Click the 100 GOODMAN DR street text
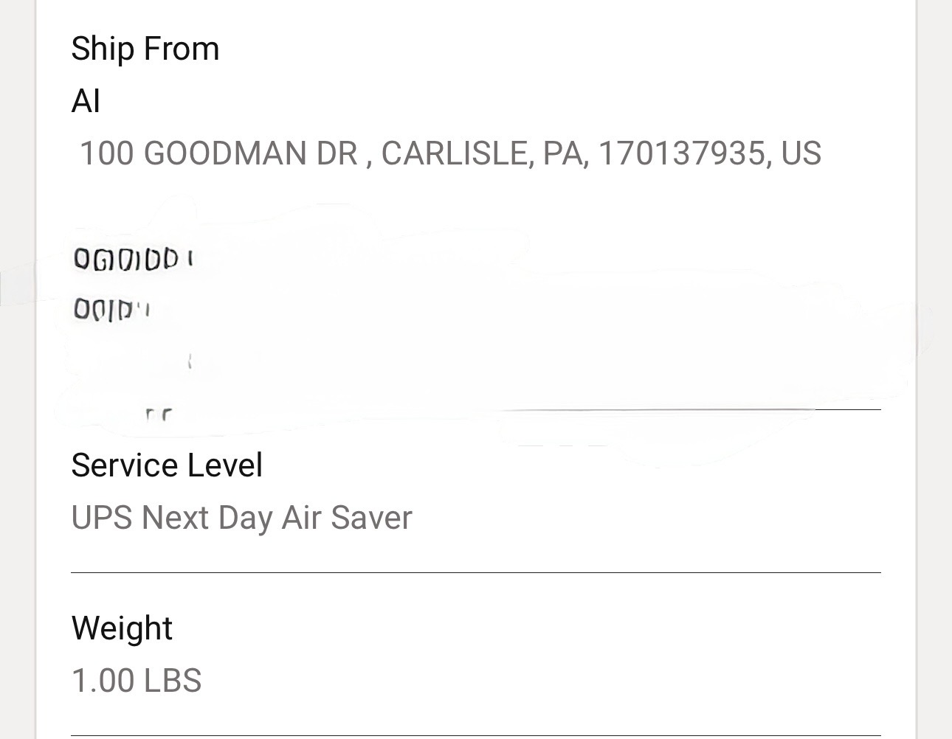This screenshot has height=739, width=952. click(218, 153)
